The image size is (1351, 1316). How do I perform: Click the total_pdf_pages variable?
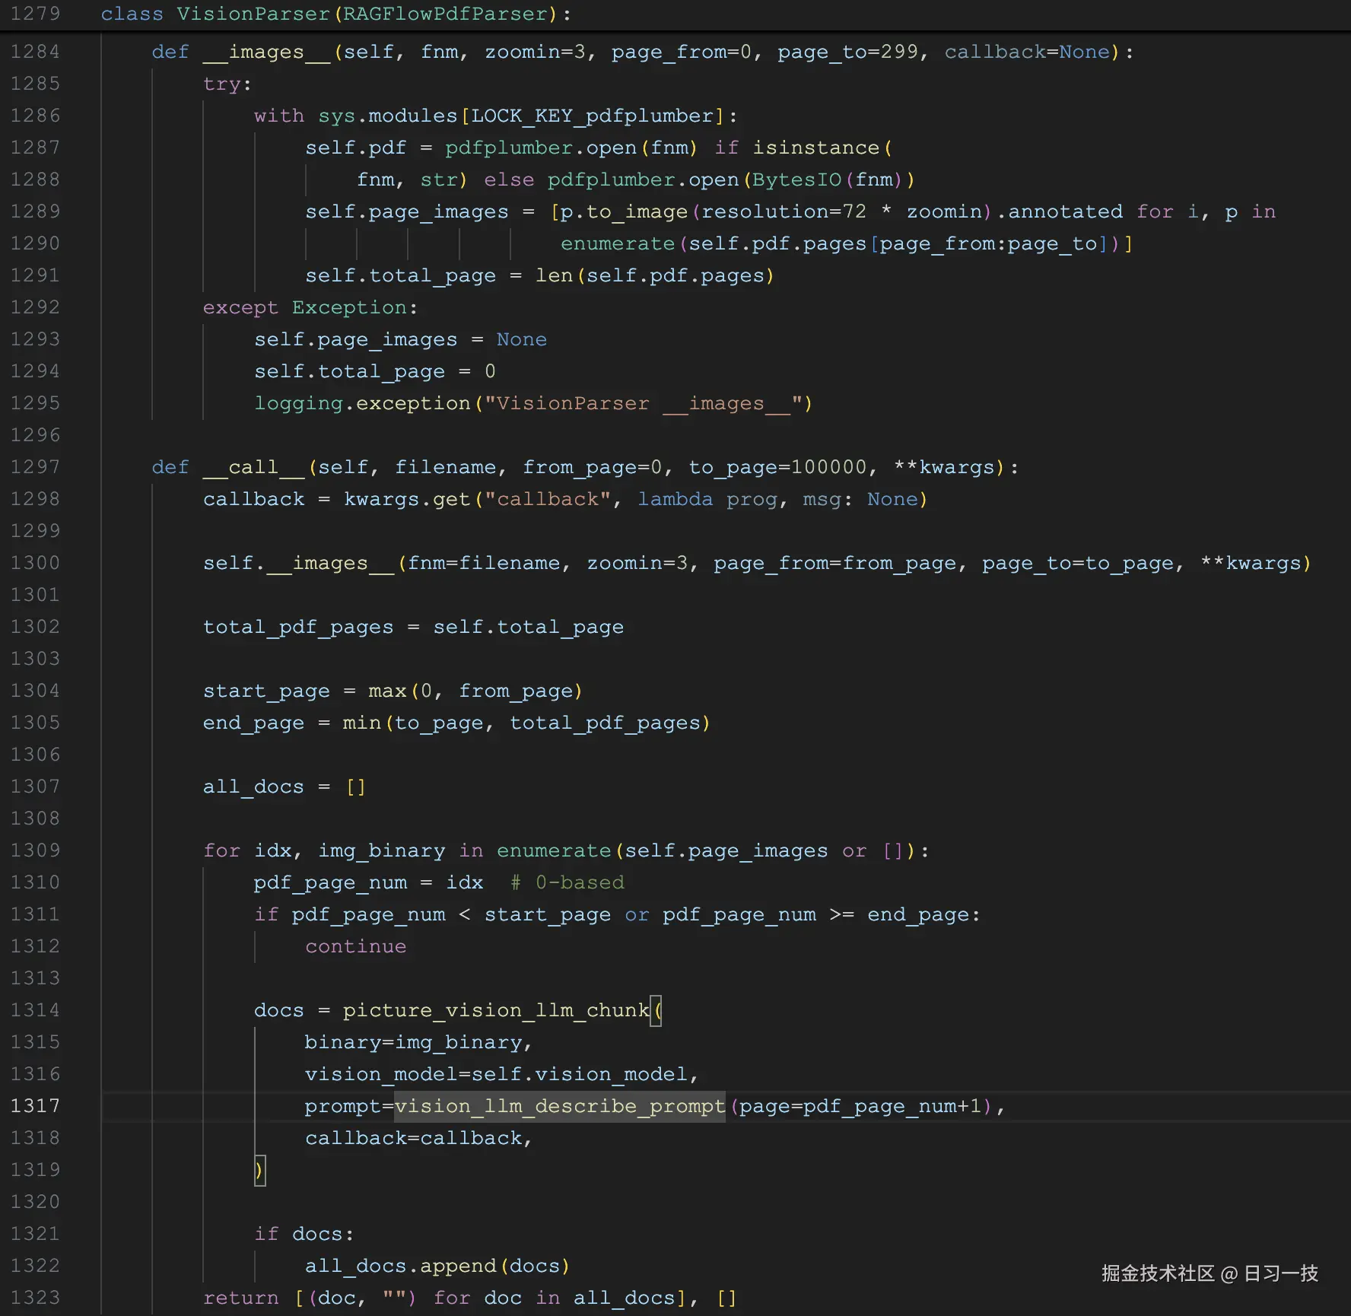coord(297,627)
